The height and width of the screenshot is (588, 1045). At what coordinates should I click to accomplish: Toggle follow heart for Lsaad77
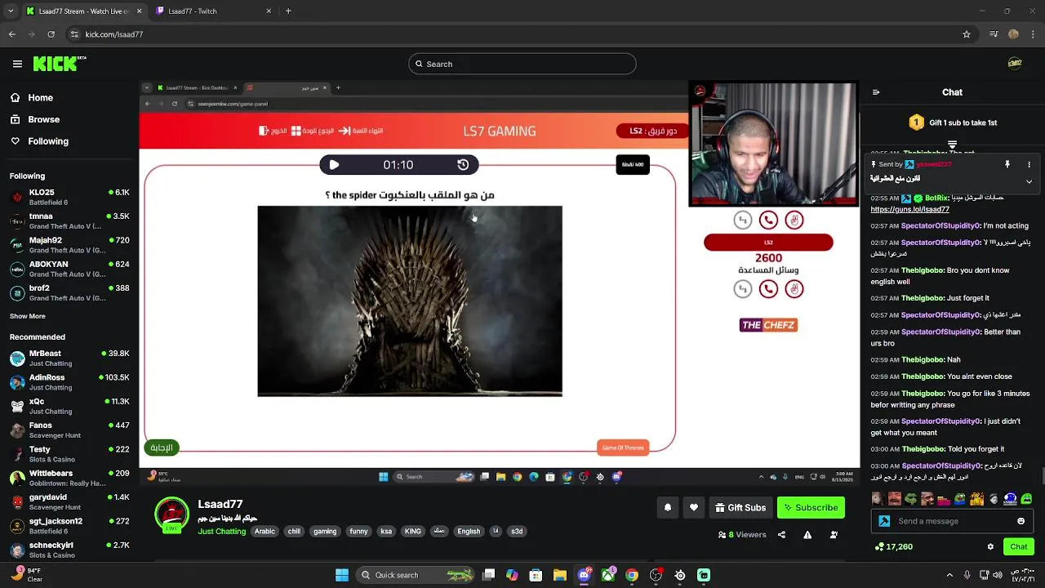coord(694,507)
